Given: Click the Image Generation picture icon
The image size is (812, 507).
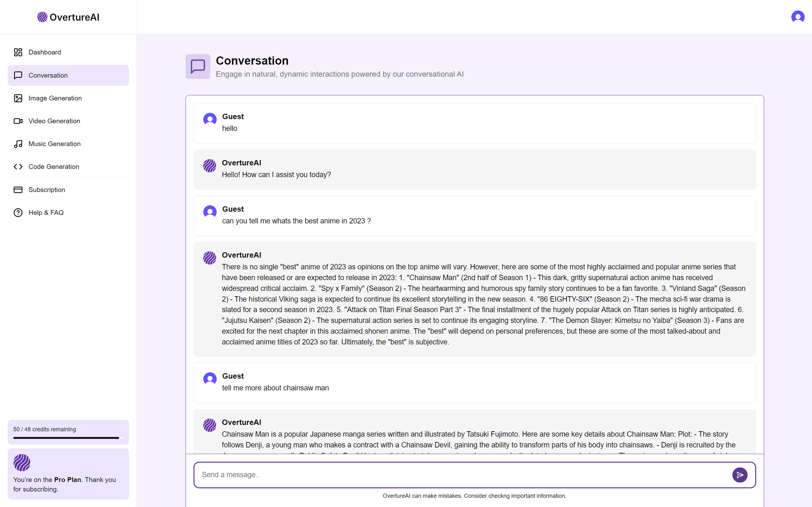Looking at the screenshot, I should 18,98.
